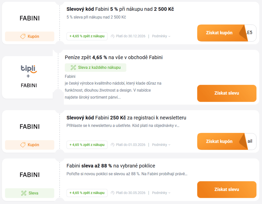The image size is (262, 204).
Task: Expand Podmínky for the newsletter coupon
Action: point(161,145)
